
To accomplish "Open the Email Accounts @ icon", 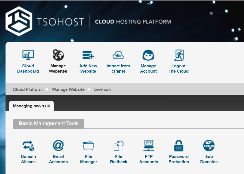I will (58, 145).
